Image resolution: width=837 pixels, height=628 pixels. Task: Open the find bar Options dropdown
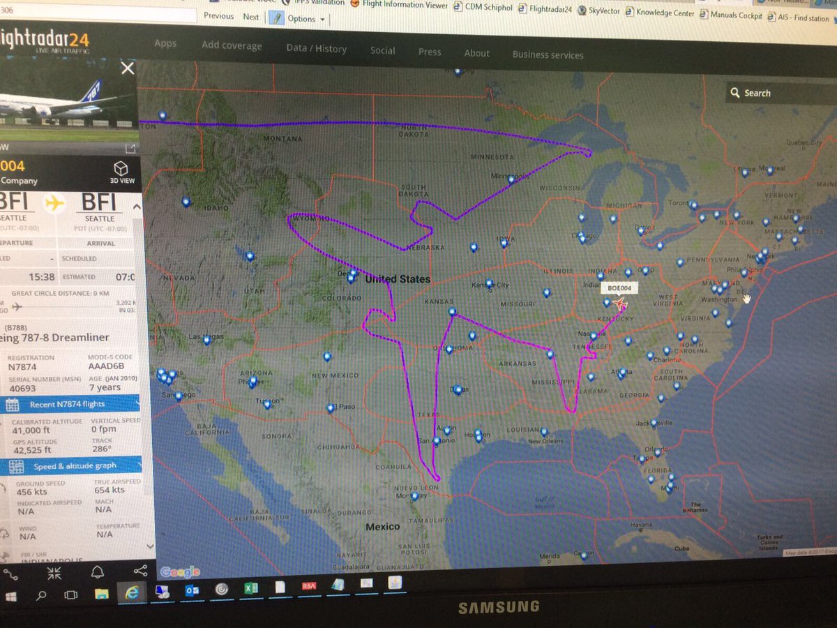pyautogui.click(x=306, y=19)
